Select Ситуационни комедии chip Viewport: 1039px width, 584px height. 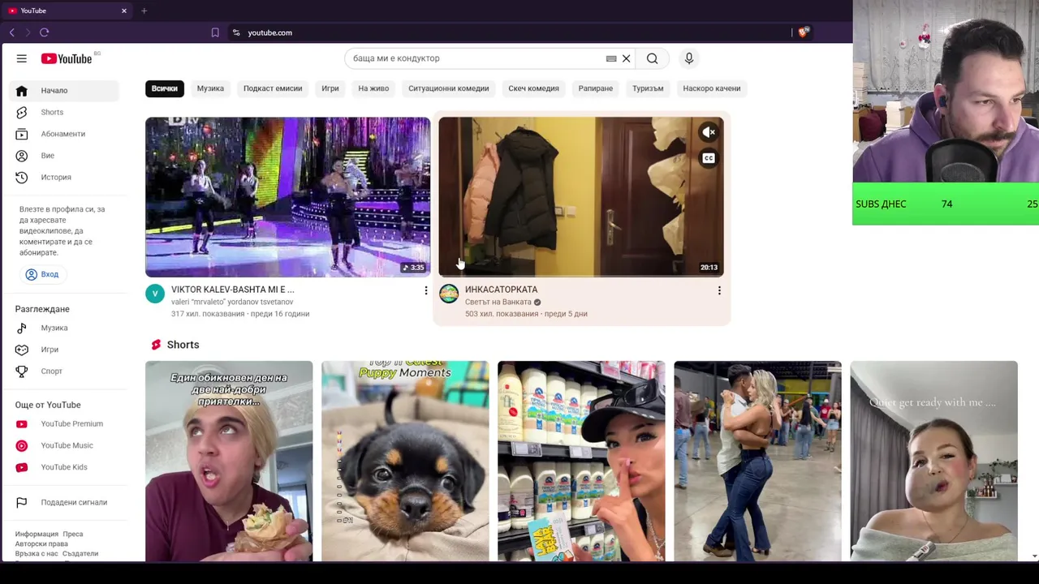point(448,88)
